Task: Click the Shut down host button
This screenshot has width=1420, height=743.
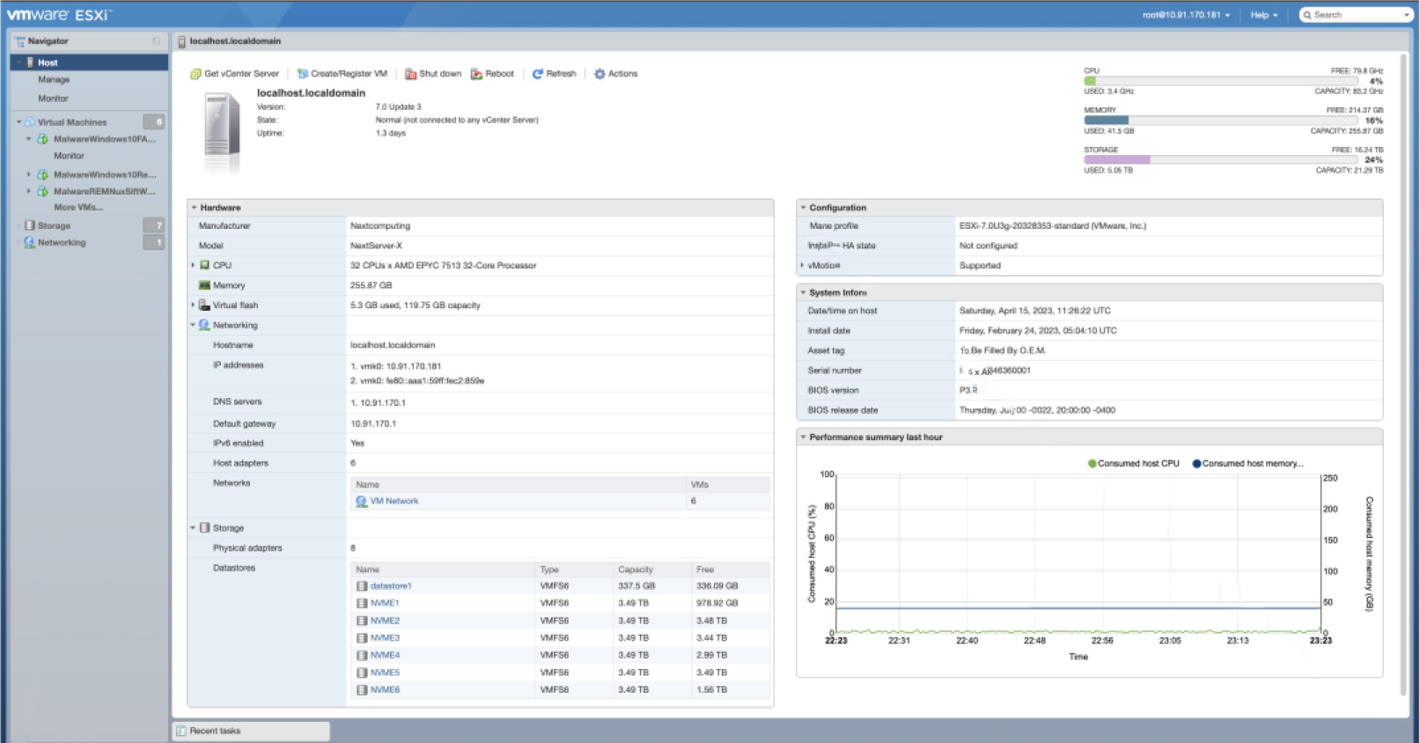Action: click(433, 74)
